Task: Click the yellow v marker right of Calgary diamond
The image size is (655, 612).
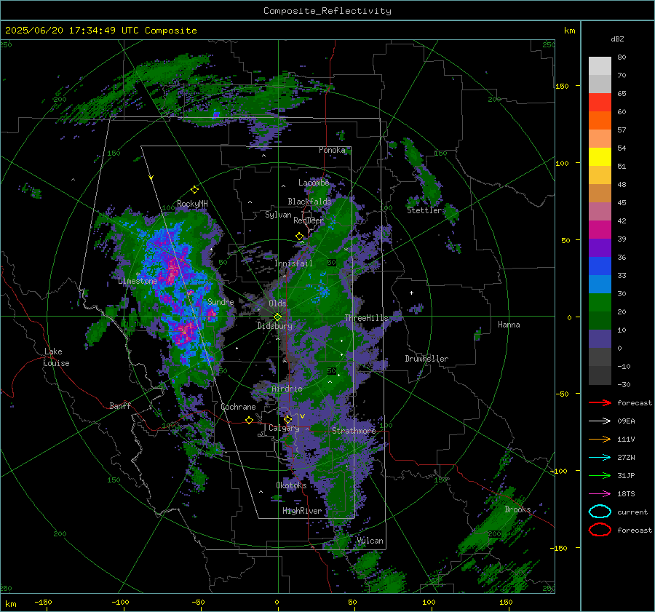Action: tap(302, 416)
